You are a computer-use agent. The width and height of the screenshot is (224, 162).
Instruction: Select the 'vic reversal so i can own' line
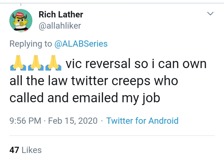(x=136, y=64)
